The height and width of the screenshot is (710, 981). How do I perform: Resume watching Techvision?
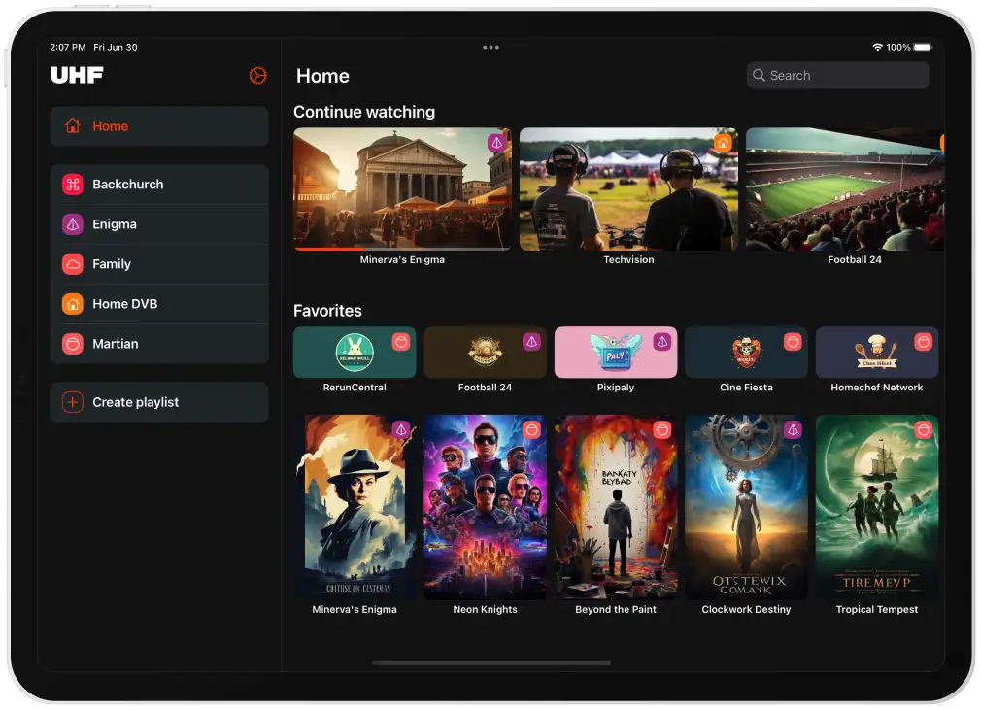click(x=627, y=189)
